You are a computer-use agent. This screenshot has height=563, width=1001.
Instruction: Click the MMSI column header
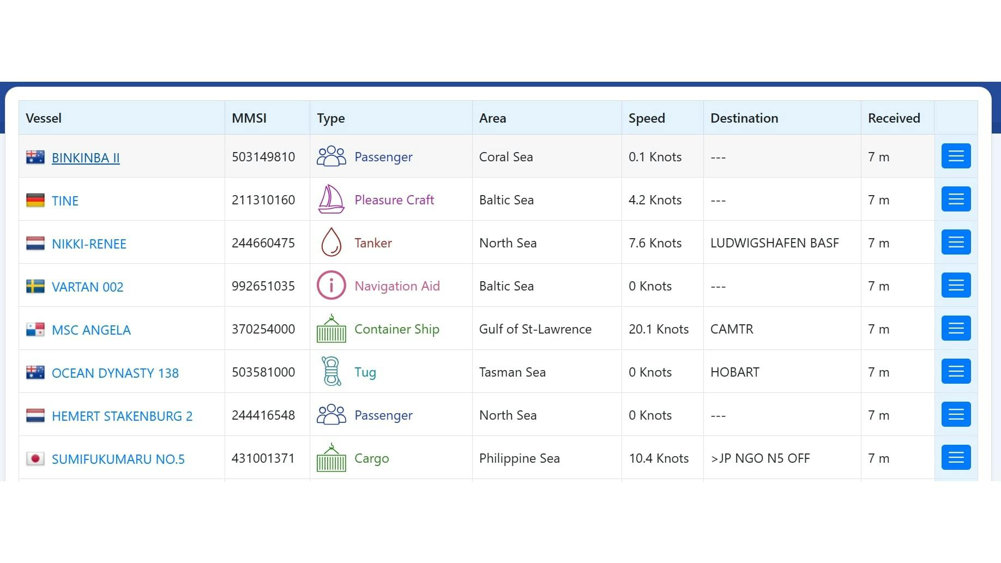(x=267, y=118)
